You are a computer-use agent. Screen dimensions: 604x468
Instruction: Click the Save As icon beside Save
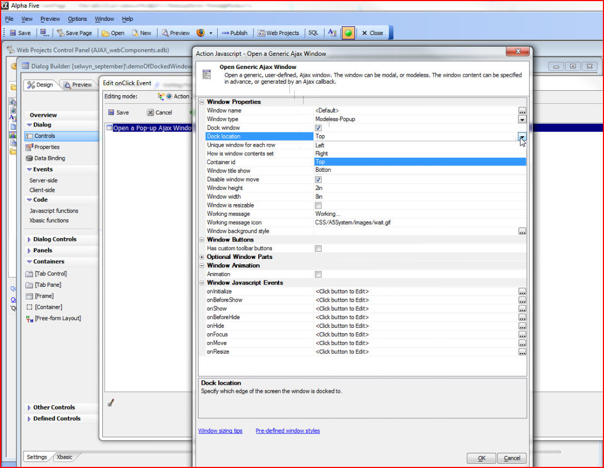pyautogui.click(x=44, y=33)
